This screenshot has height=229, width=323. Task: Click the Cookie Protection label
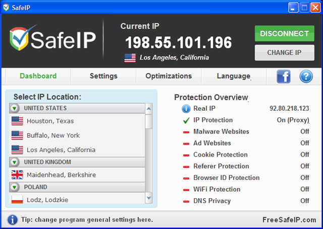pyautogui.click(x=221, y=155)
